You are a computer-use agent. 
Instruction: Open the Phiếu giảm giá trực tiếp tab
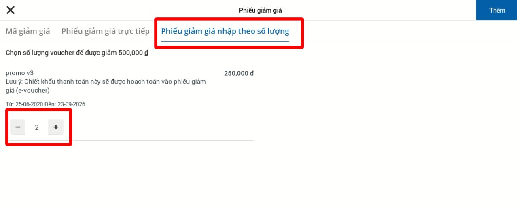pos(106,31)
